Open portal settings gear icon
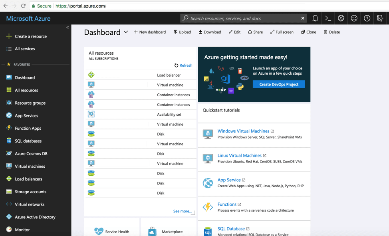 [x=341, y=18]
